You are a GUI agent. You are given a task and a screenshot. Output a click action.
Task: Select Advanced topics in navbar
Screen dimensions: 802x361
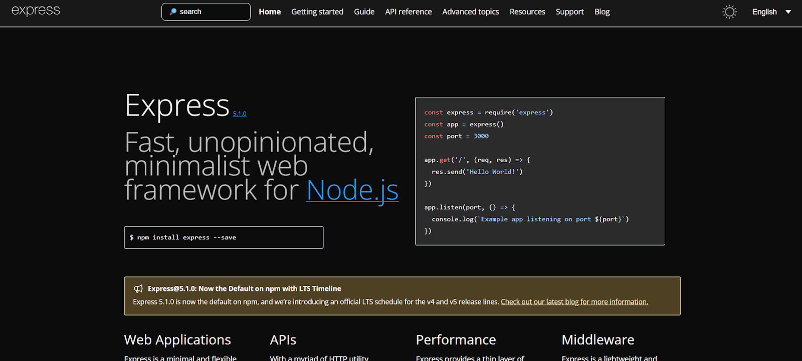[470, 12]
